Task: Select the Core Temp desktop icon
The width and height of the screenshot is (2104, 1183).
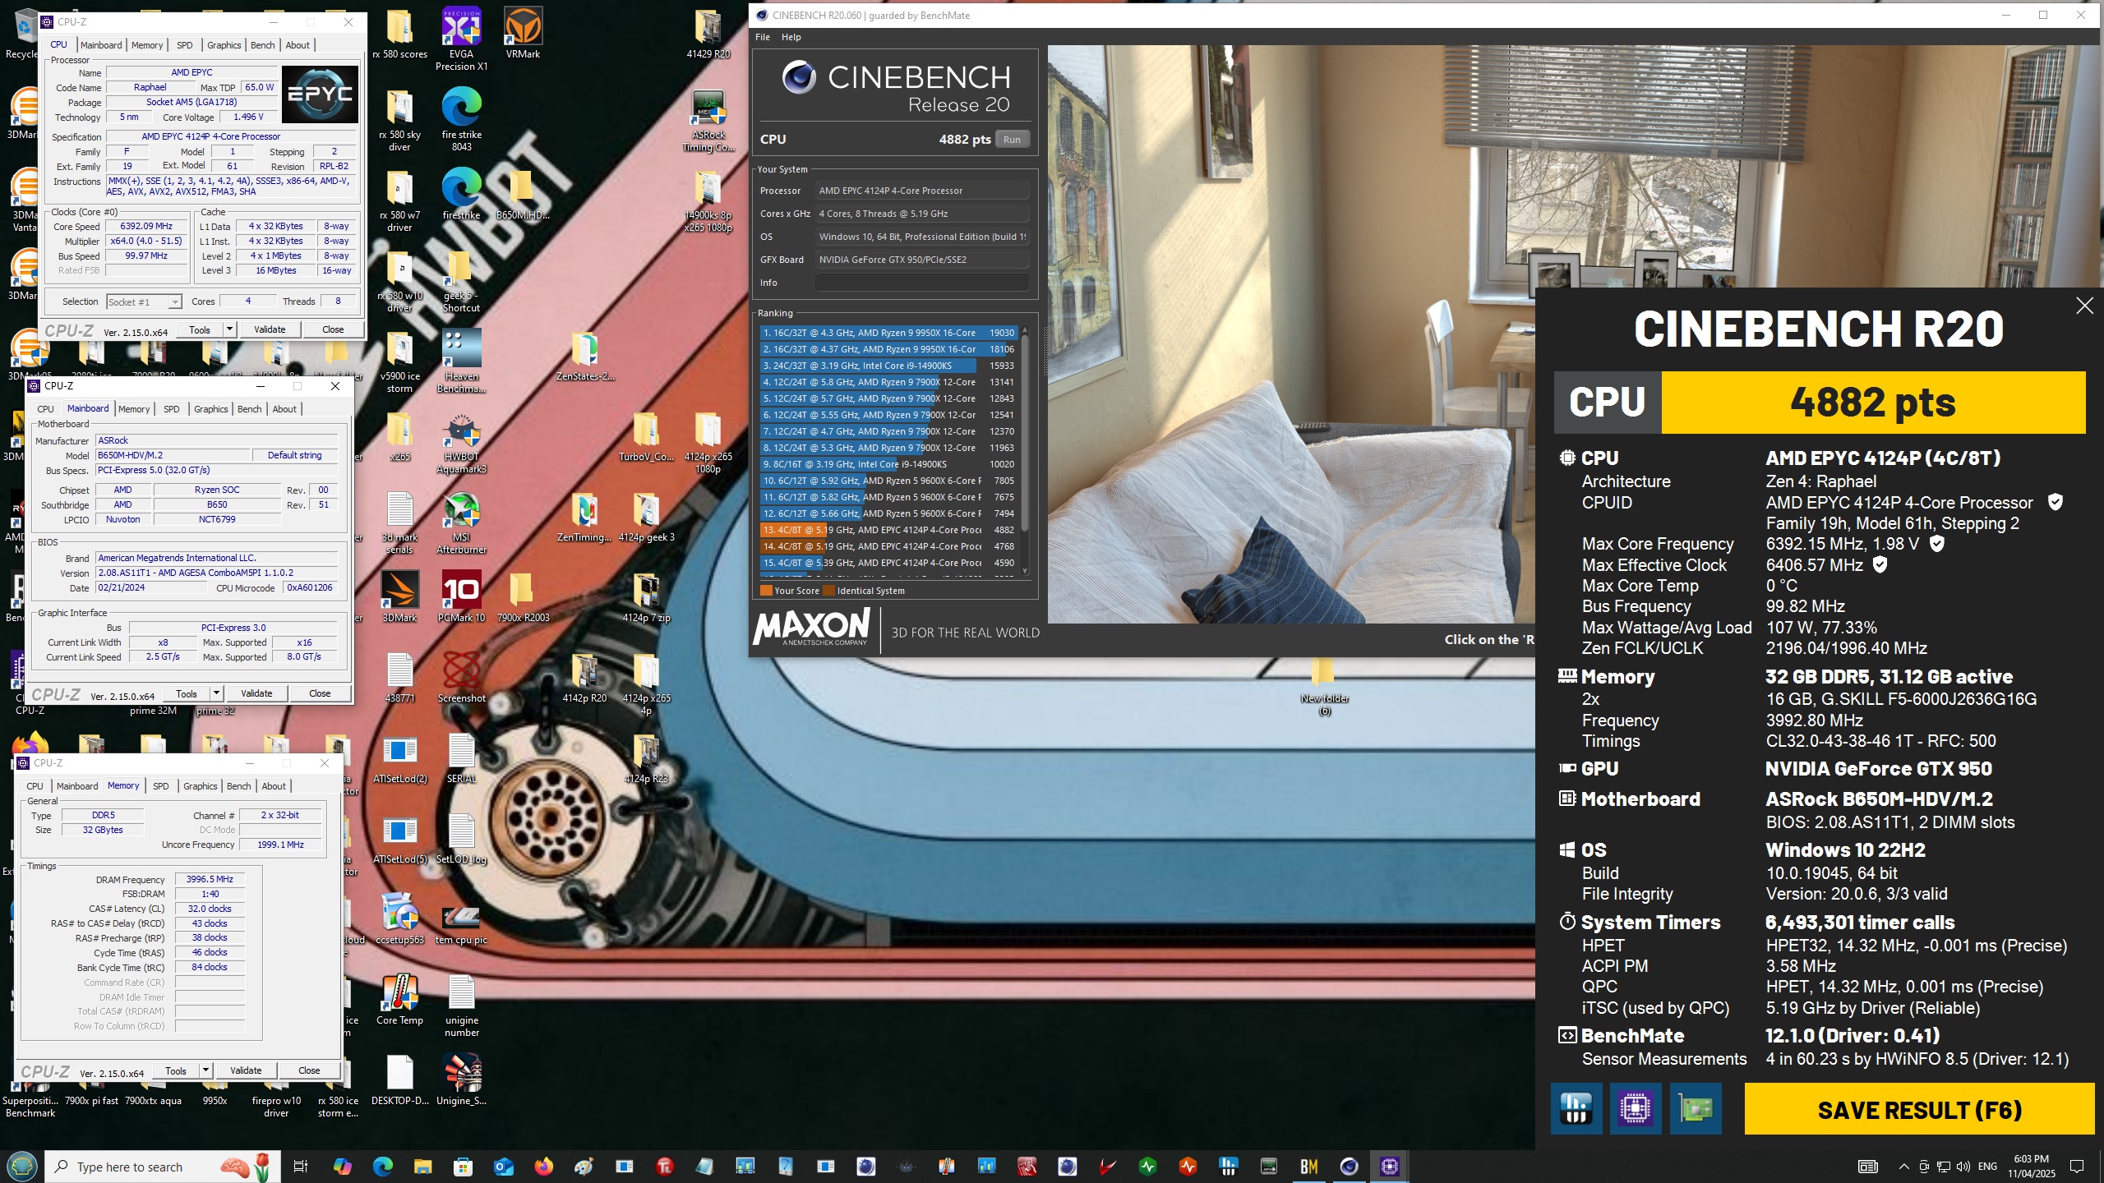Action: click(399, 1000)
